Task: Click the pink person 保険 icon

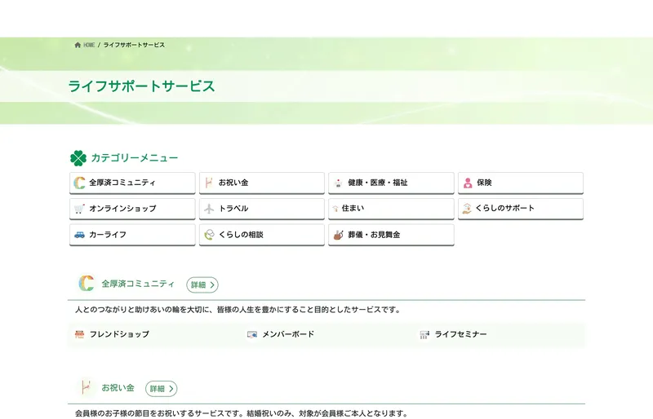Action: [x=468, y=183]
